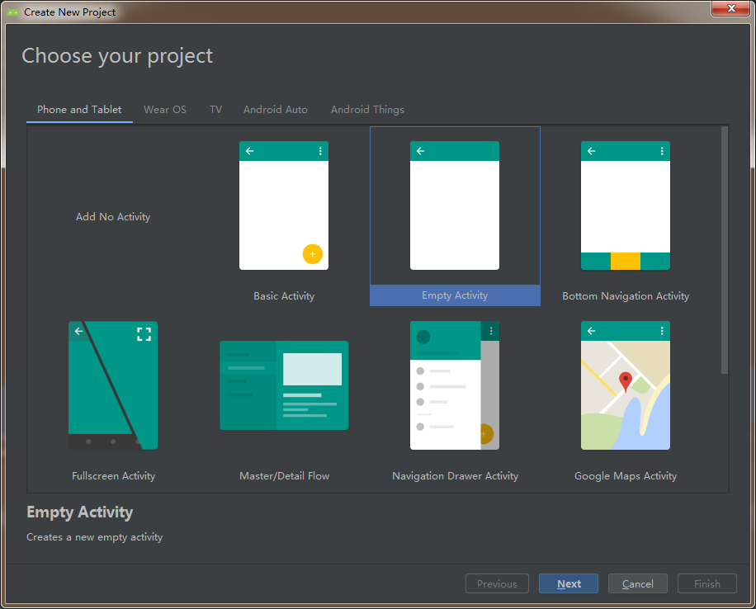The height and width of the screenshot is (609, 756).
Task: Choose the Add No Activity option
Action: coord(113,217)
